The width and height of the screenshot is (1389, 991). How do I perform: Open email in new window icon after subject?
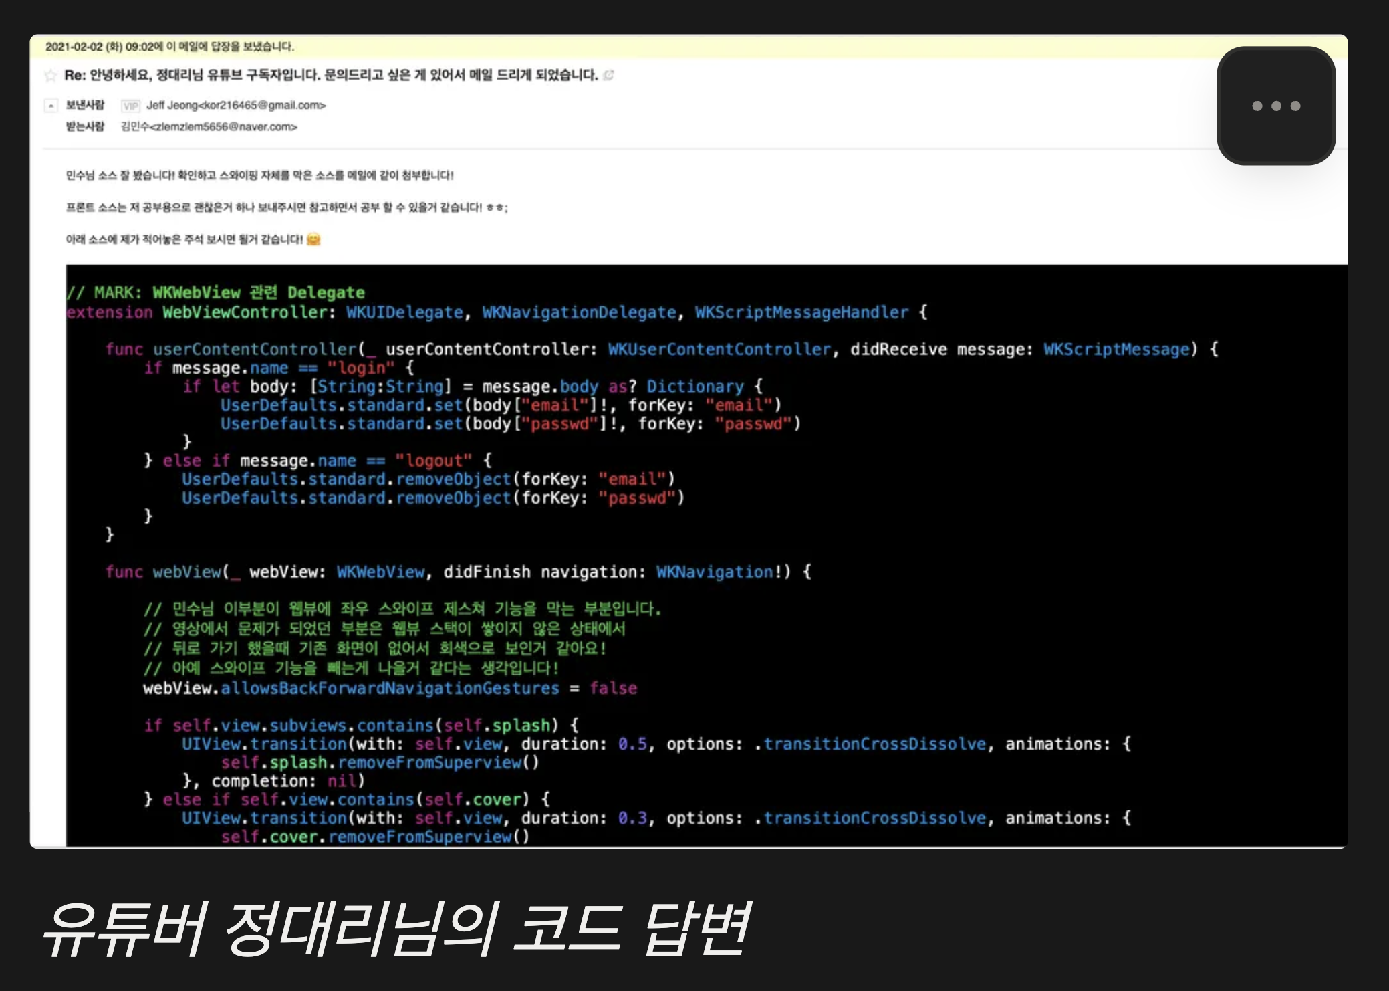coord(608,75)
